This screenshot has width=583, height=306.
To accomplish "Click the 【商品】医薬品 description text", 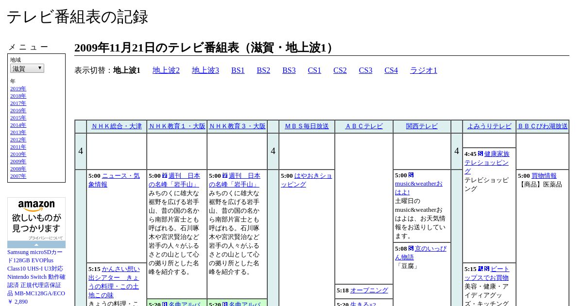I will [540, 185].
